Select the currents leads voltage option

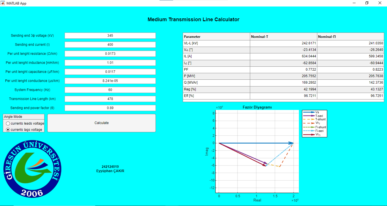[25, 123]
